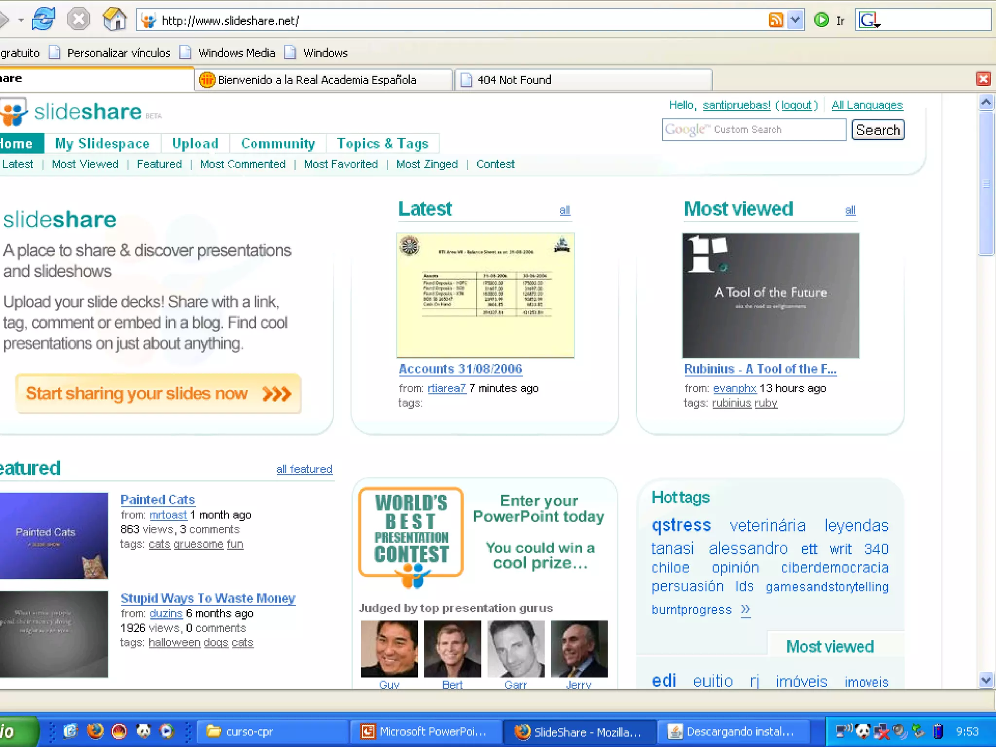Click the browser Reload button
Viewport: 996px width, 747px height.
point(43,20)
